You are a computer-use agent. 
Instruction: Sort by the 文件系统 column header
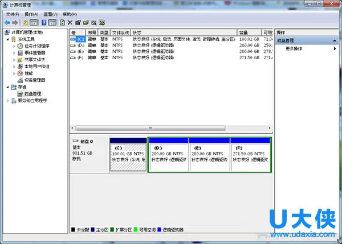(x=120, y=32)
